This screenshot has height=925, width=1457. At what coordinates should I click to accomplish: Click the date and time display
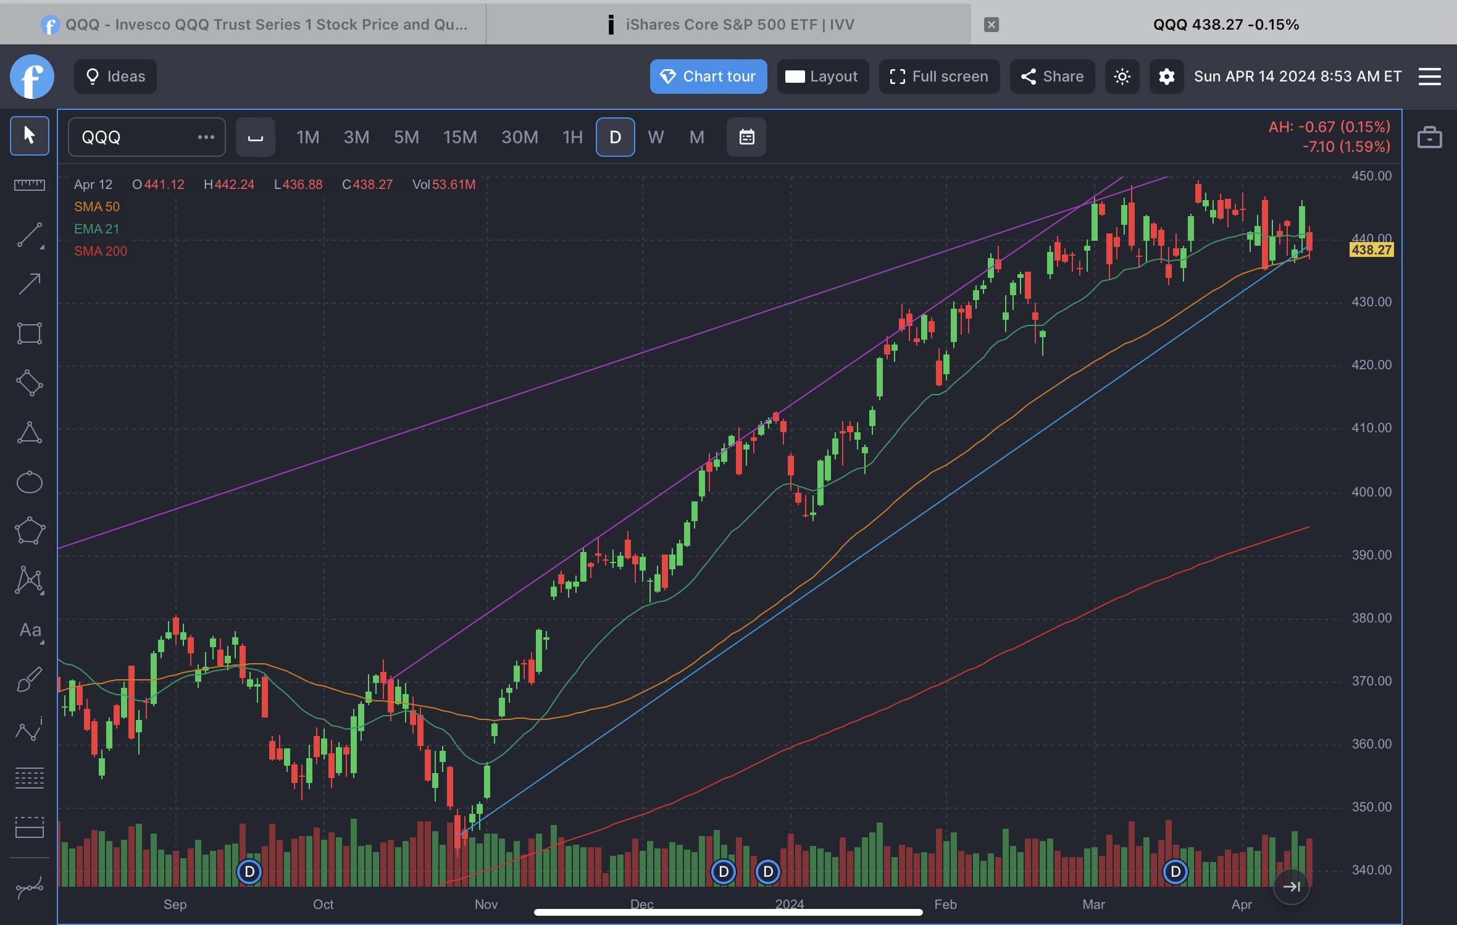tap(1298, 77)
